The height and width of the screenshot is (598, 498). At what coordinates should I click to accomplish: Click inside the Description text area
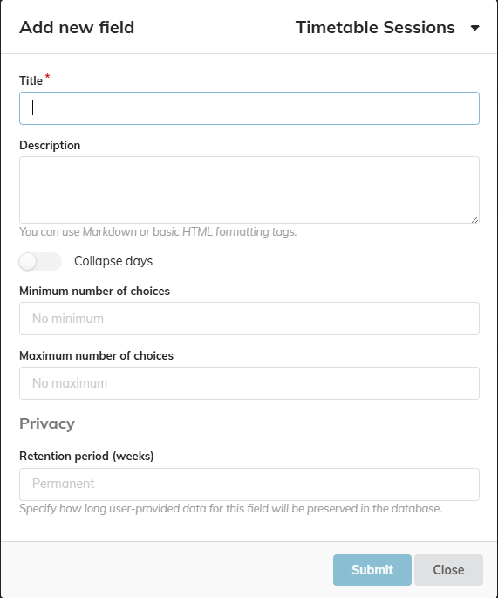pyautogui.click(x=249, y=190)
